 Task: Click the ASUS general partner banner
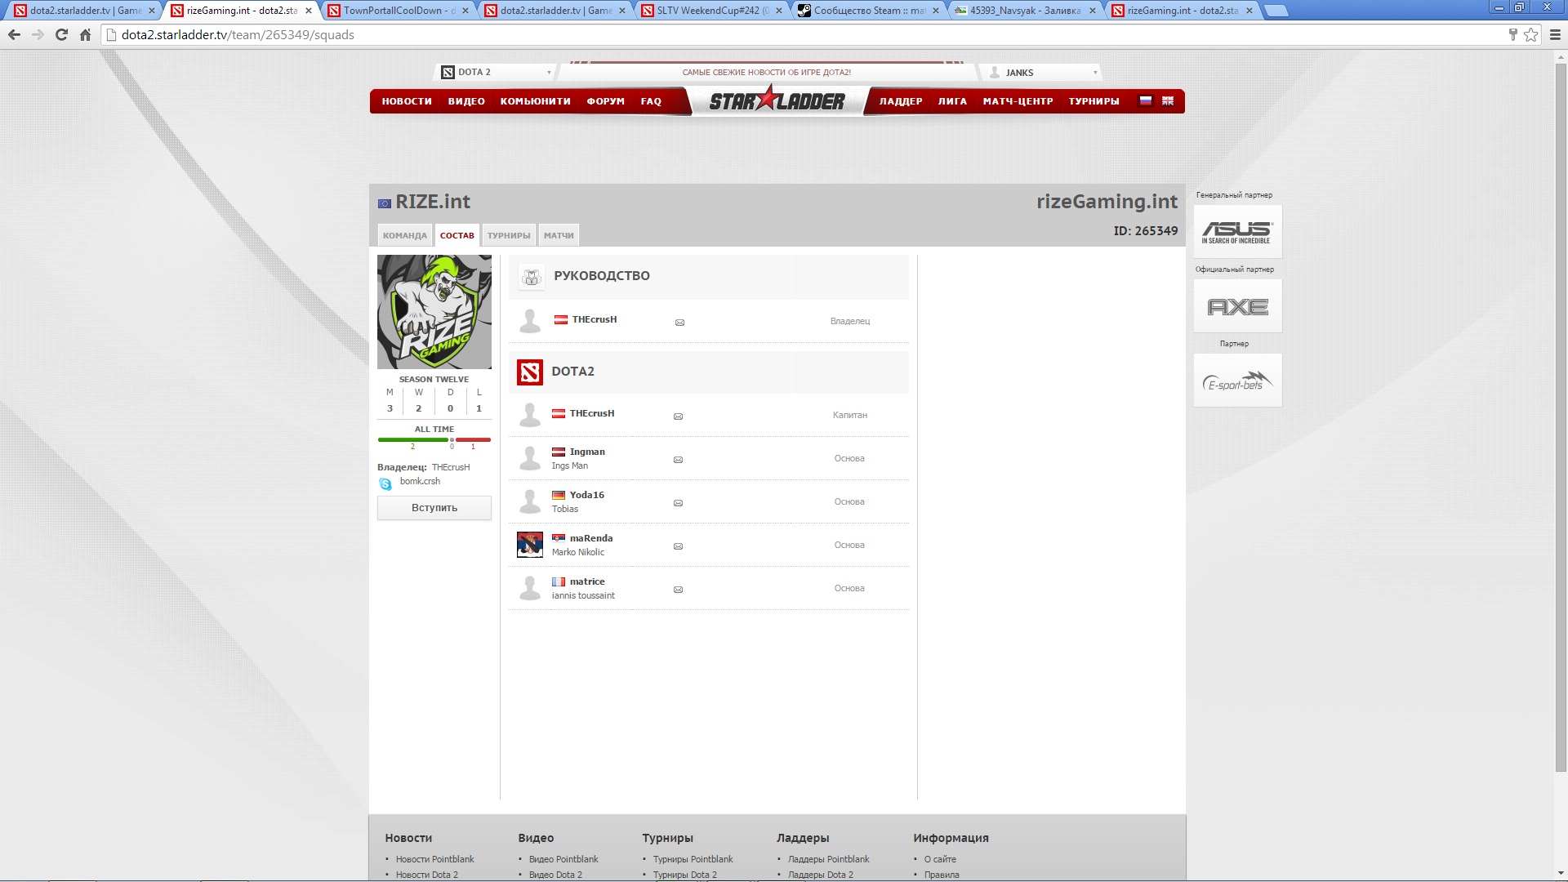[1237, 232]
